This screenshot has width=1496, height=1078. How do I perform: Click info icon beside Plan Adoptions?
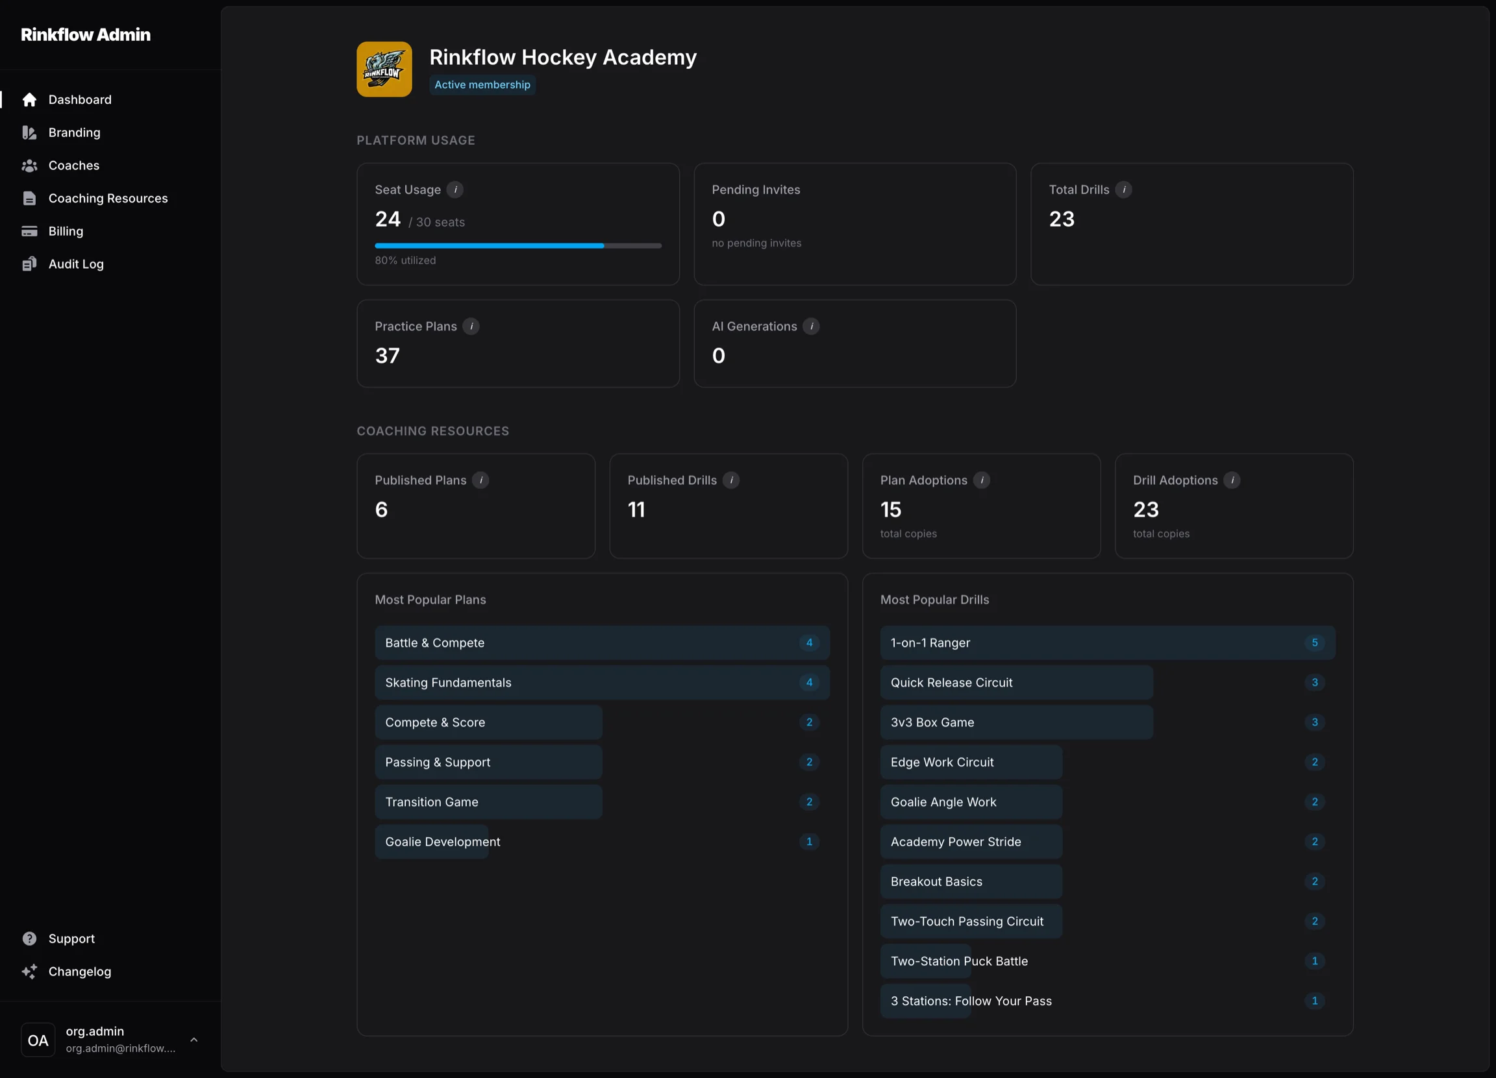(982, 480)
